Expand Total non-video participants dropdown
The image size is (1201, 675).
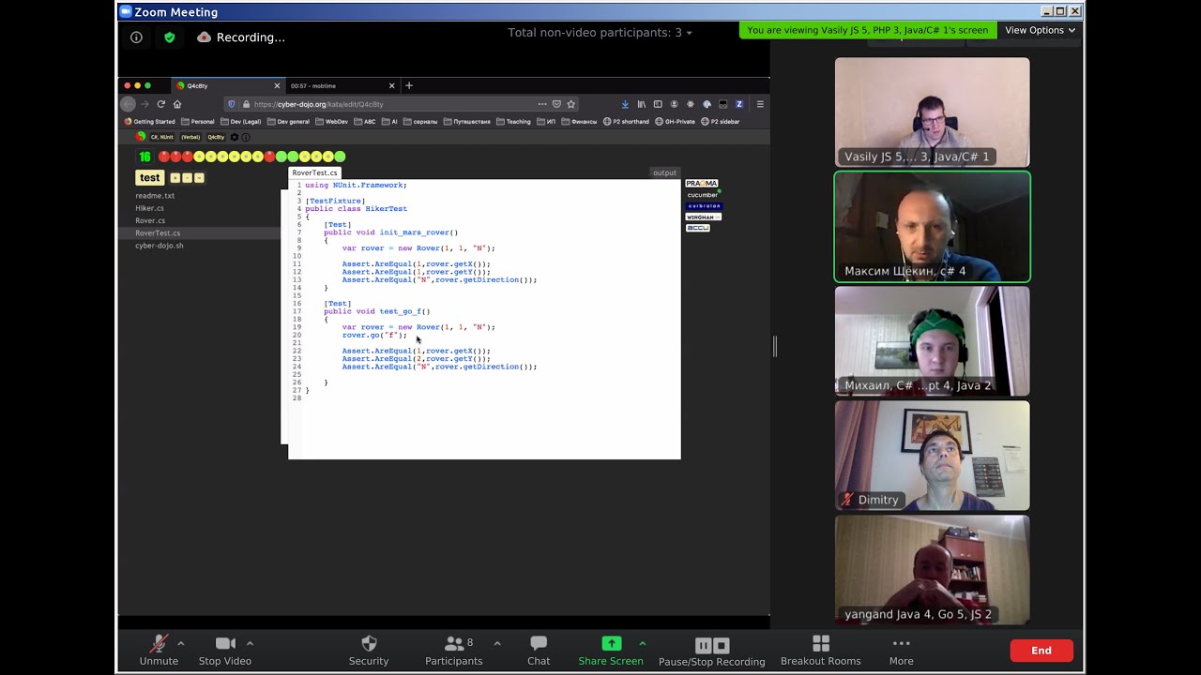(x=600, y=32)
